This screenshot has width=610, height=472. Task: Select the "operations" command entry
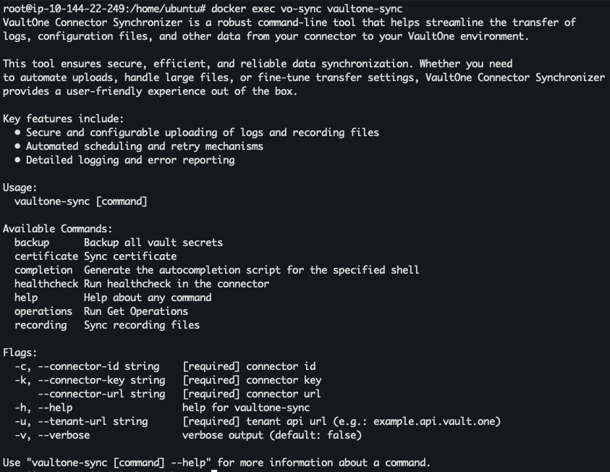pyautogui.click(x=43, y=311)
